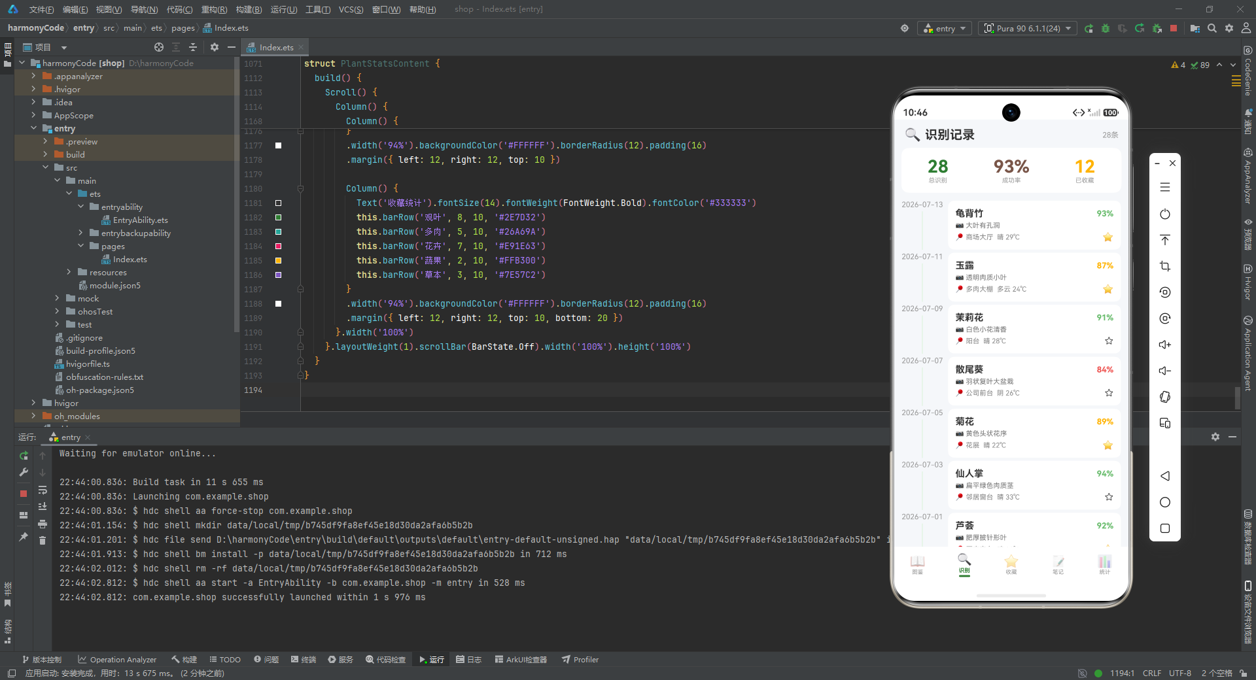This screenshot has width=1256, height=680.
Task: Click the emulator back triangle button
Action: [1165, 476]
